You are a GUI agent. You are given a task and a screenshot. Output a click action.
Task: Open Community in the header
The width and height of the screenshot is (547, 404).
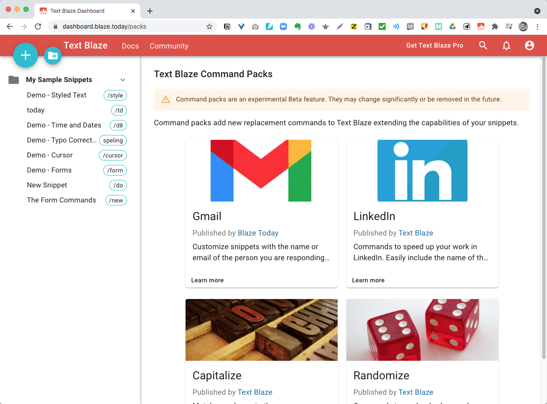click(x=169, y=46)
